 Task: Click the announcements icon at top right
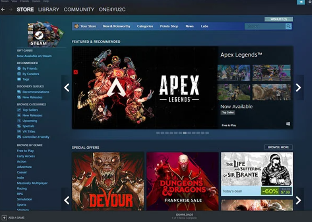pos(301,2)
